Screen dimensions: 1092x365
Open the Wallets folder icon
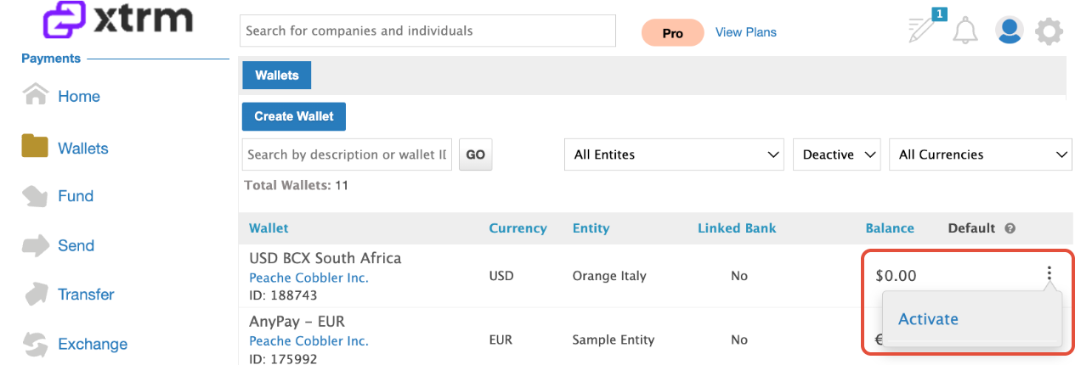(x=35, y=146)
